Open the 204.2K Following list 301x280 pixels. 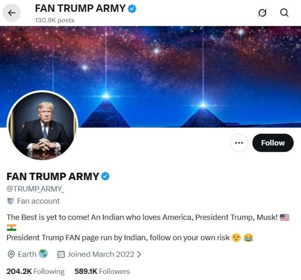[x=35, y=272]
